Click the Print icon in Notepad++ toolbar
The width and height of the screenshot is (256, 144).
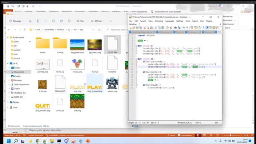(x=151, y=28)
